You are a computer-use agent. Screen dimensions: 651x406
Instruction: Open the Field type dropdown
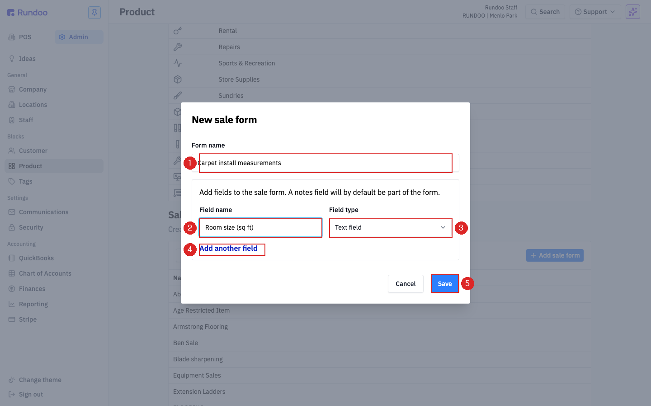(391, 228)
